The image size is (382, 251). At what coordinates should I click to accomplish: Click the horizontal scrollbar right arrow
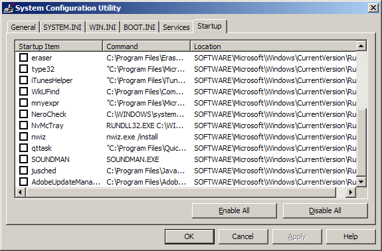[x=351, y=193]
